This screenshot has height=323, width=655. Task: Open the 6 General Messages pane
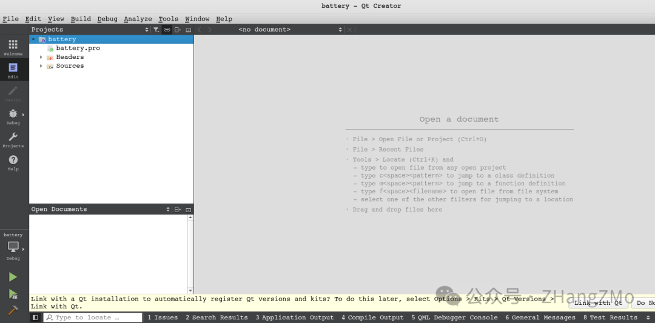coord(540,318)
